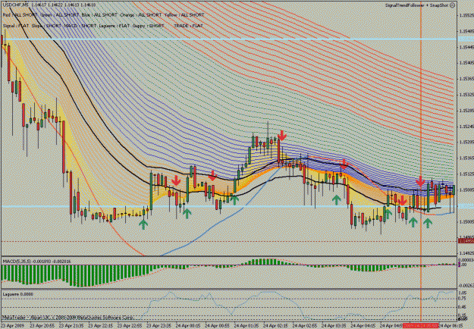The image size is (474, 329).
Task: Click the expert advisor smiley face icon
Action: 452,5
